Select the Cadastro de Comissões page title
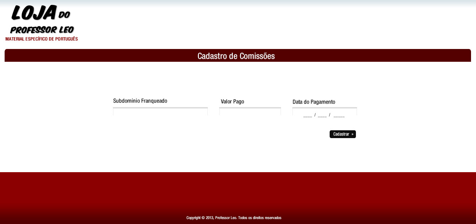Image resolution: width=476 pixels, height=224 pixels. click(x=236, y=56)
